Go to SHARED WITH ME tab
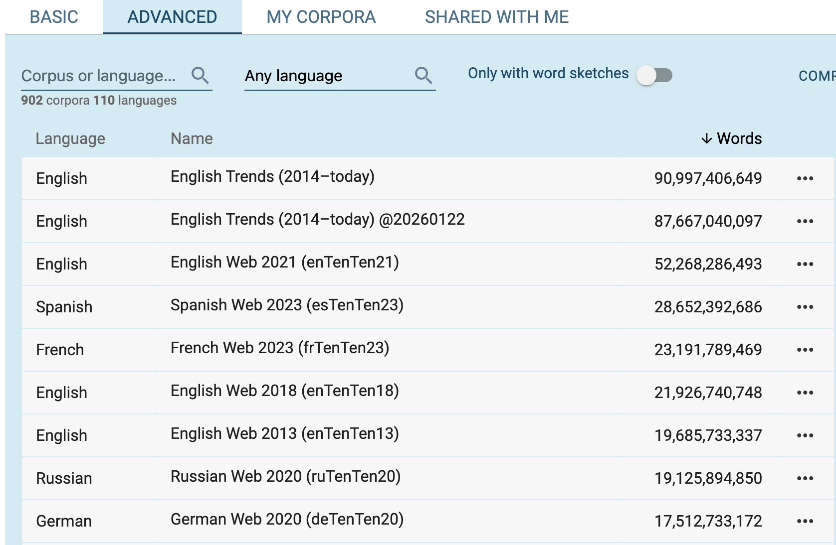 pos(497,17)
